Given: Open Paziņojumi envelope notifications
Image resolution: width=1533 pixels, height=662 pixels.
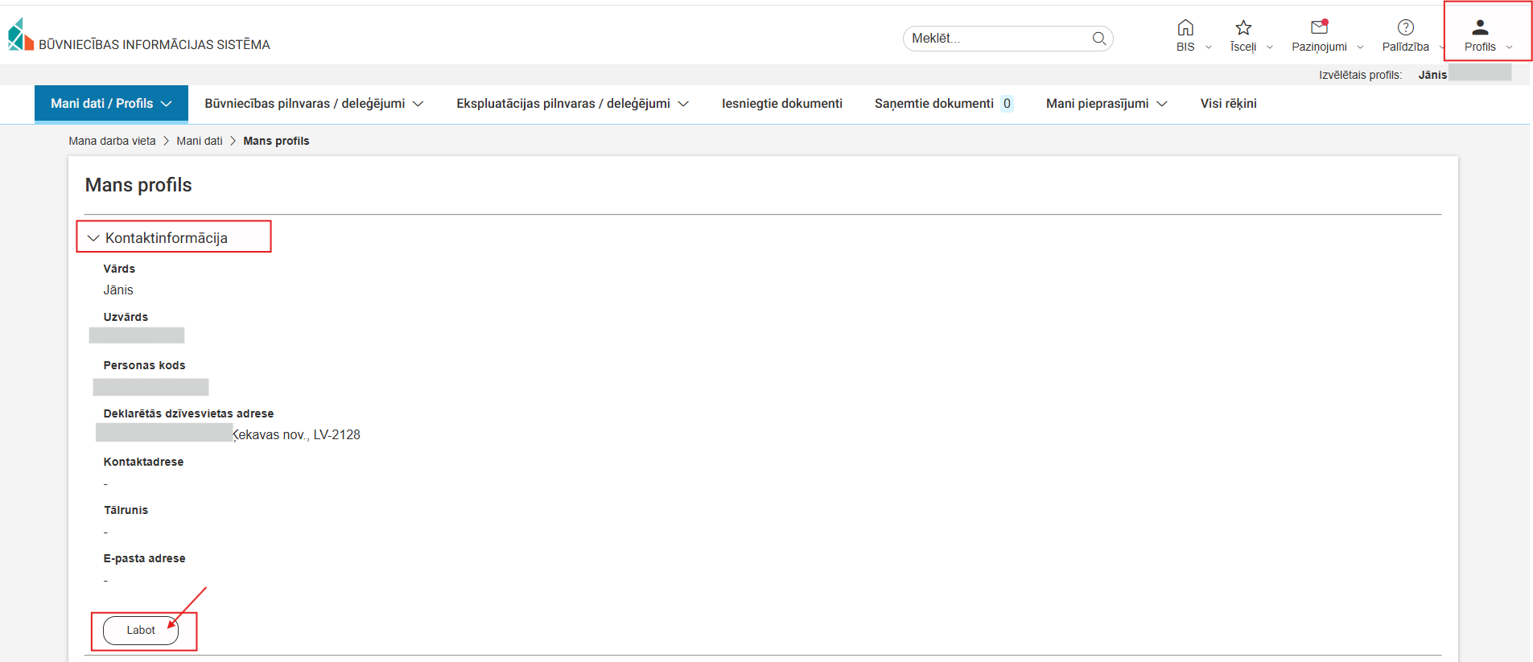Looking at the screenshot, I should pos(1319,28).
